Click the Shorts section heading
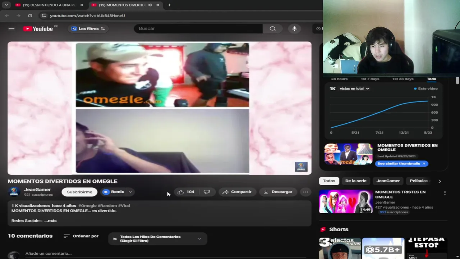This screenshot has height=259, width=460. [339, 229]
